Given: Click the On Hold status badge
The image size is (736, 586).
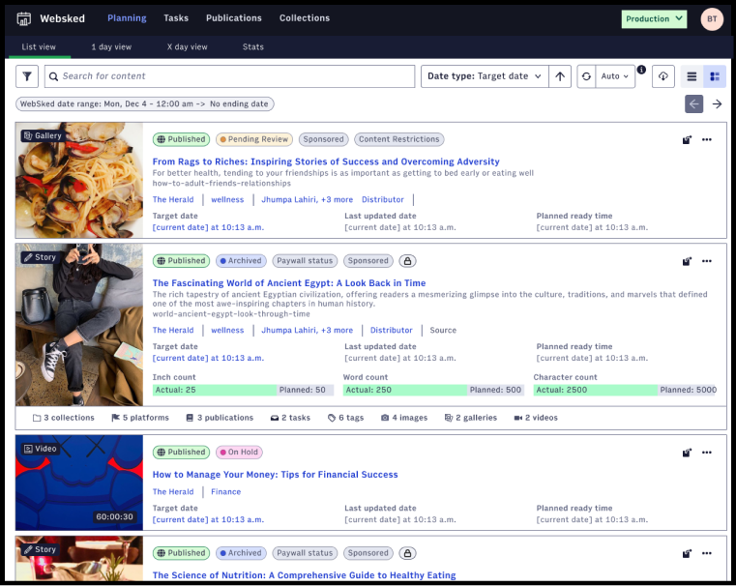Looking at the screenshot, I should [x=239, y=453].
